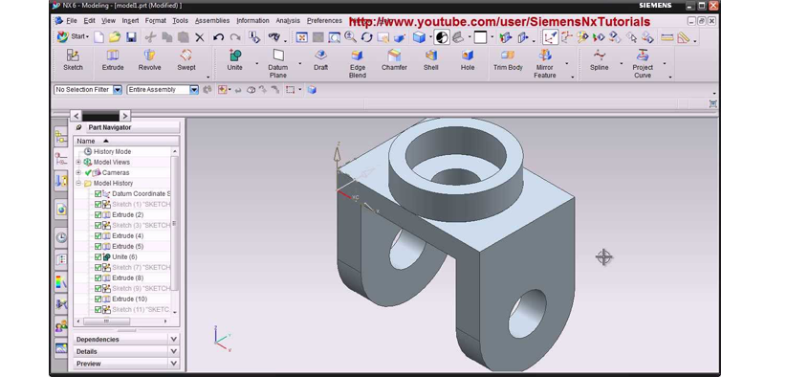Select the Mirror Feature tool
The height and width of the screenshot is (377, 787).
coord(544,64)
